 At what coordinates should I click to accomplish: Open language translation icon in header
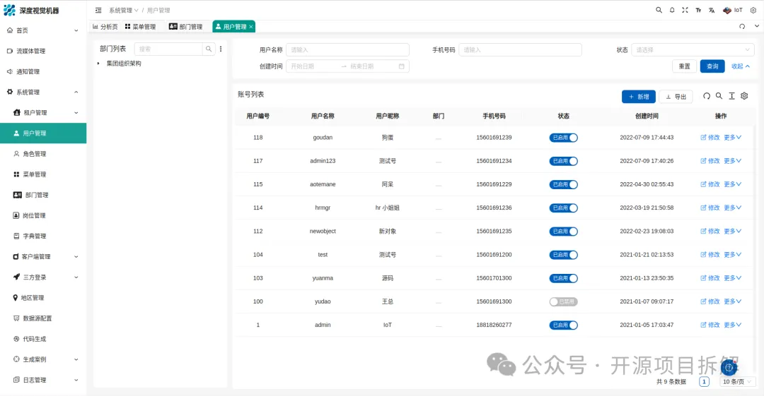[712, 10]
